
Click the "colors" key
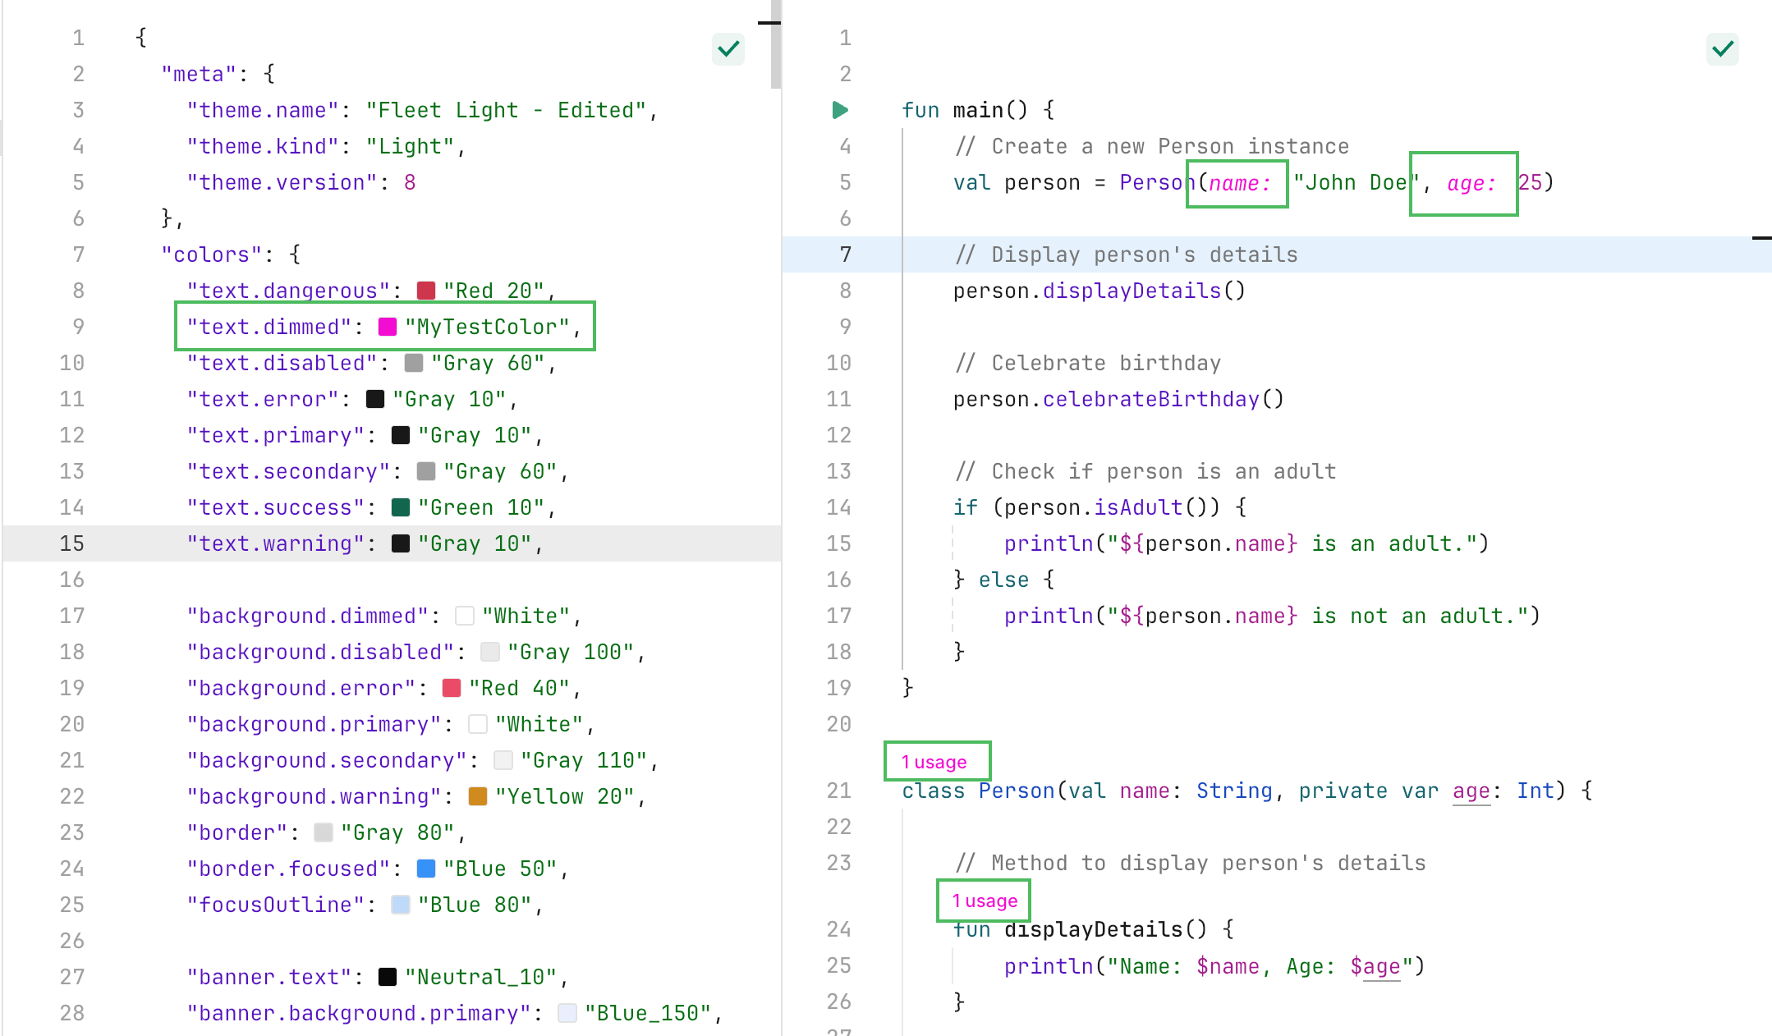[212, 254]
